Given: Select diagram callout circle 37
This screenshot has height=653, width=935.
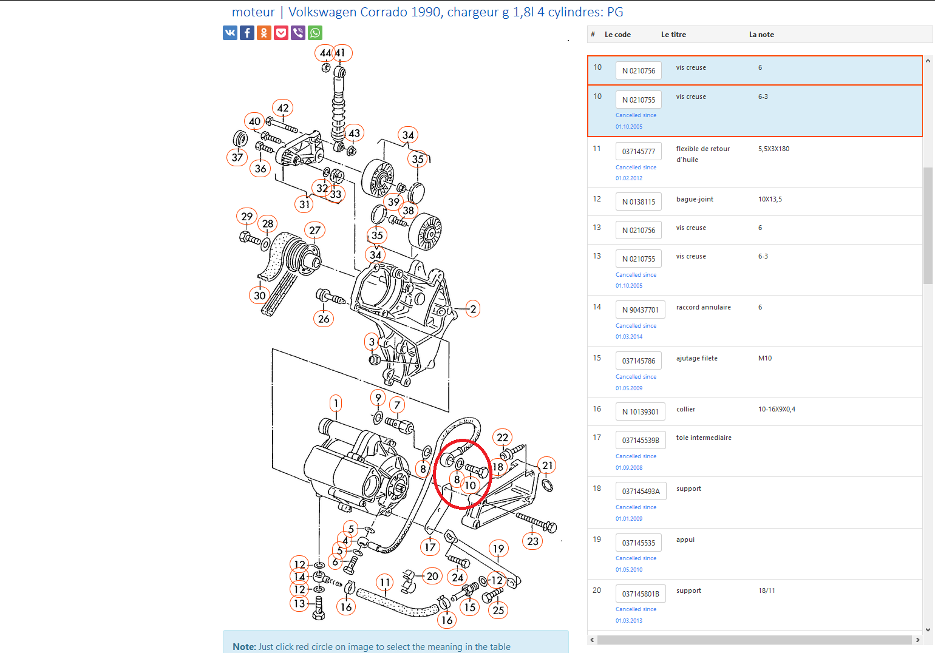Looking at the screenshot, I should coord(237,158).
